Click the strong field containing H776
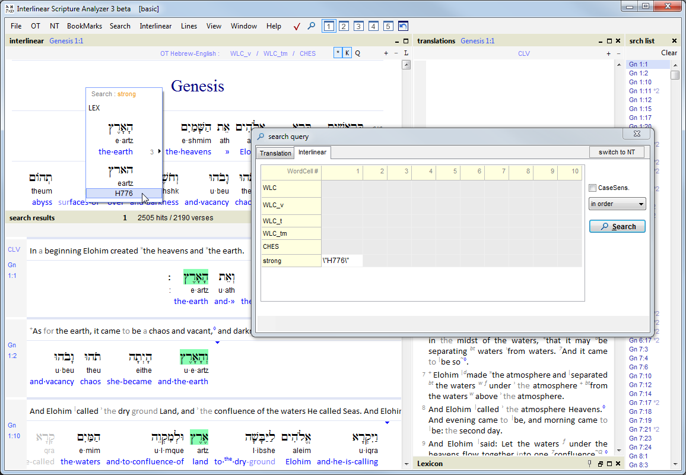686x475 pixels. coord(342,261)
